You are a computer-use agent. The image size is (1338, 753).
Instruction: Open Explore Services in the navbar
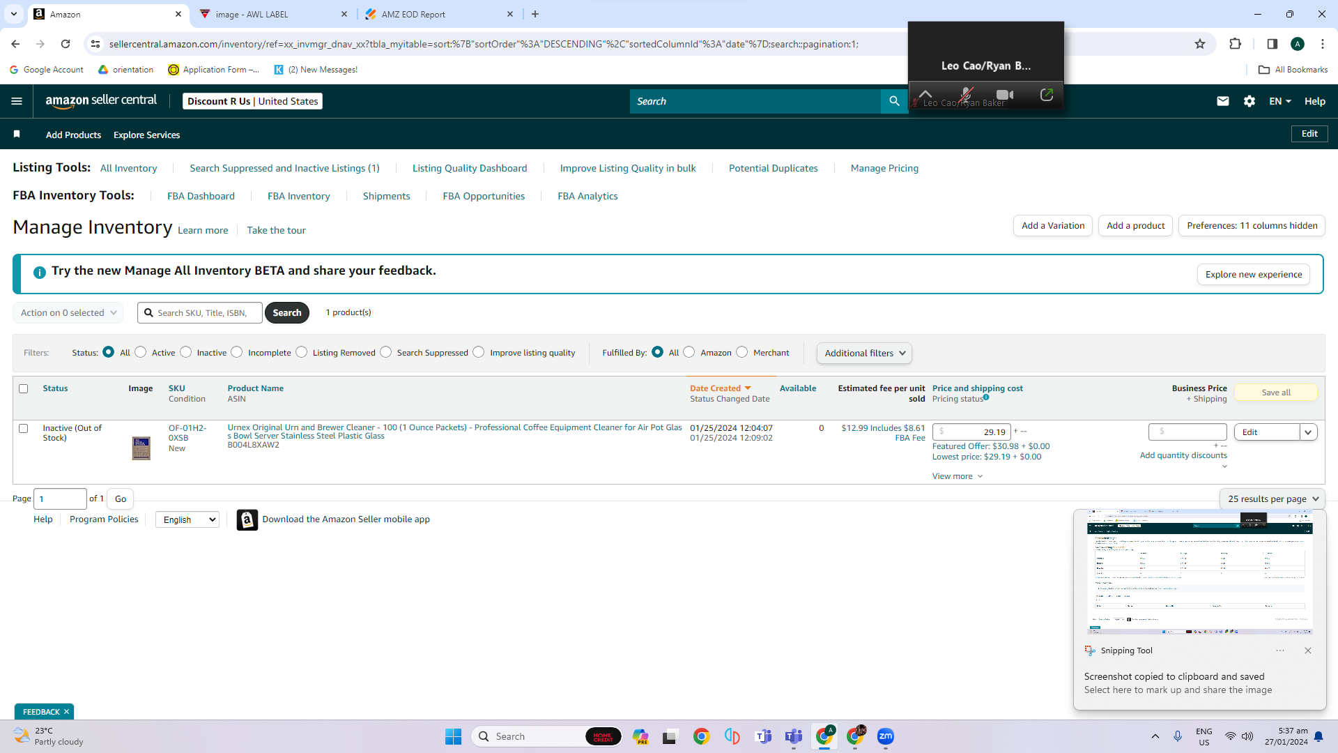point(146,135)
